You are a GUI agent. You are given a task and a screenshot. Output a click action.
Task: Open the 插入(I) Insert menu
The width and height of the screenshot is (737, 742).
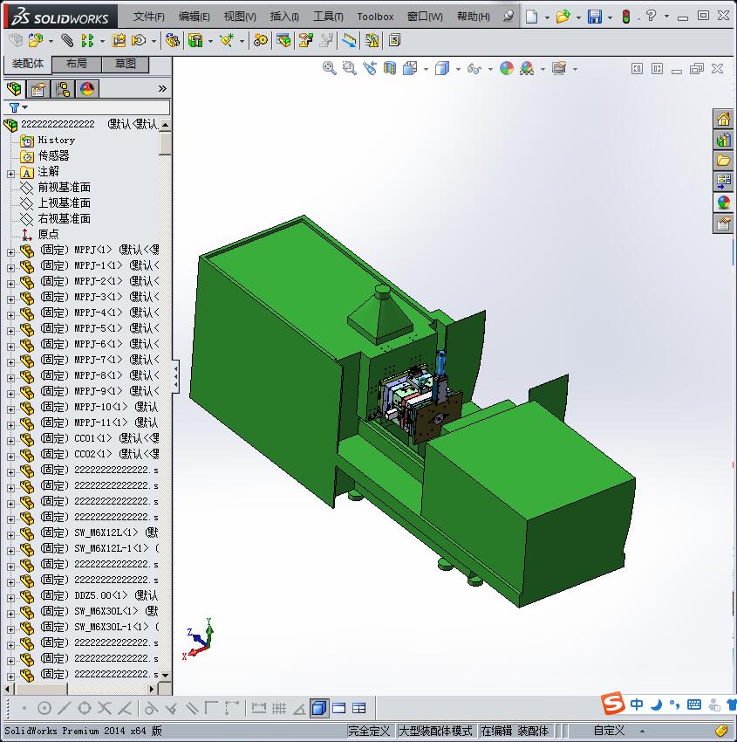[284, 17]
